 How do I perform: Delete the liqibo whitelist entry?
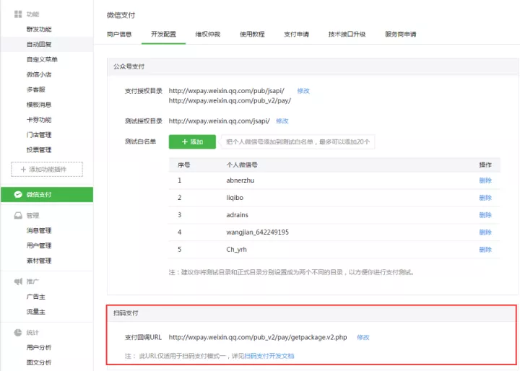pyautogui.click(x=485, y=198)
